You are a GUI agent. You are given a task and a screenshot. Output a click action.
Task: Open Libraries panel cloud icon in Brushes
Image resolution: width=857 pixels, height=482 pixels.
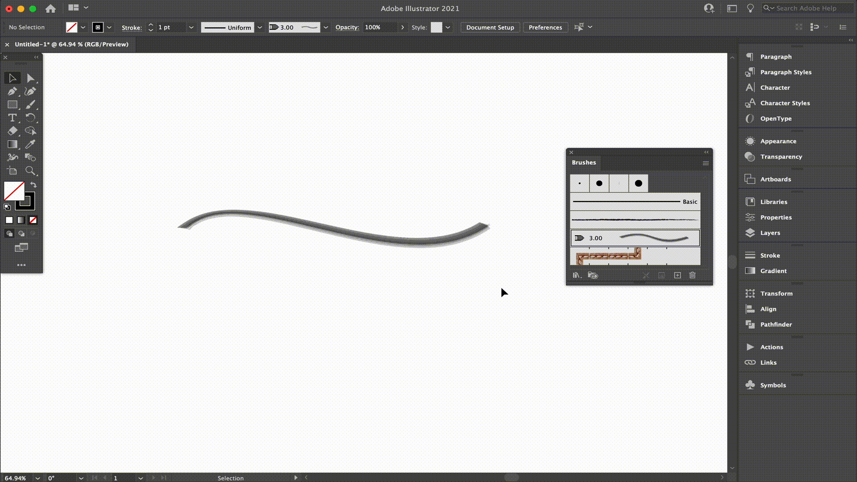point(593,275)
